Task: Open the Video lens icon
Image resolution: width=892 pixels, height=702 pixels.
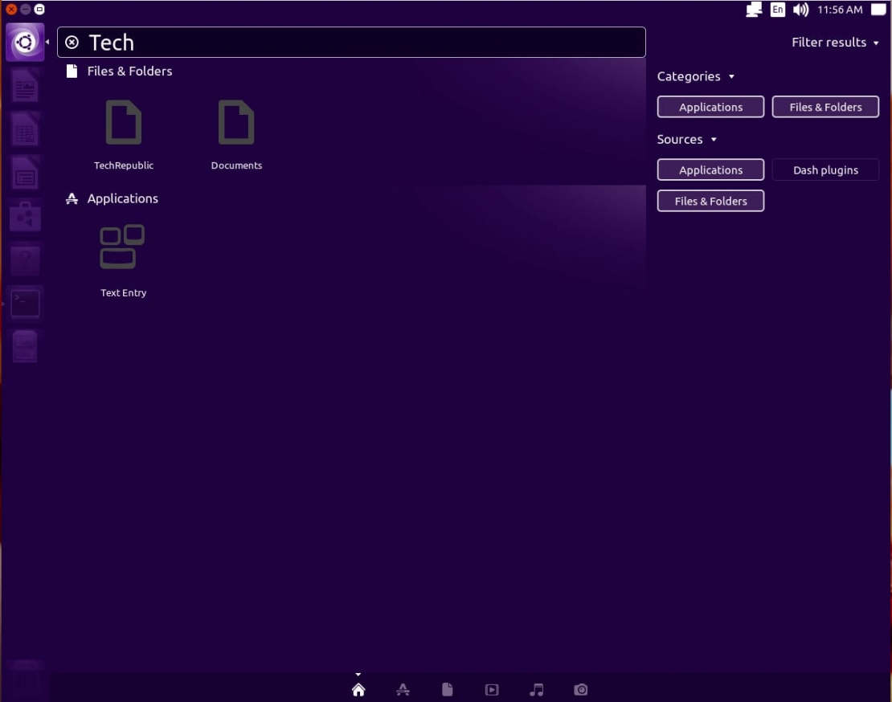Action: [x=491, y=689]
